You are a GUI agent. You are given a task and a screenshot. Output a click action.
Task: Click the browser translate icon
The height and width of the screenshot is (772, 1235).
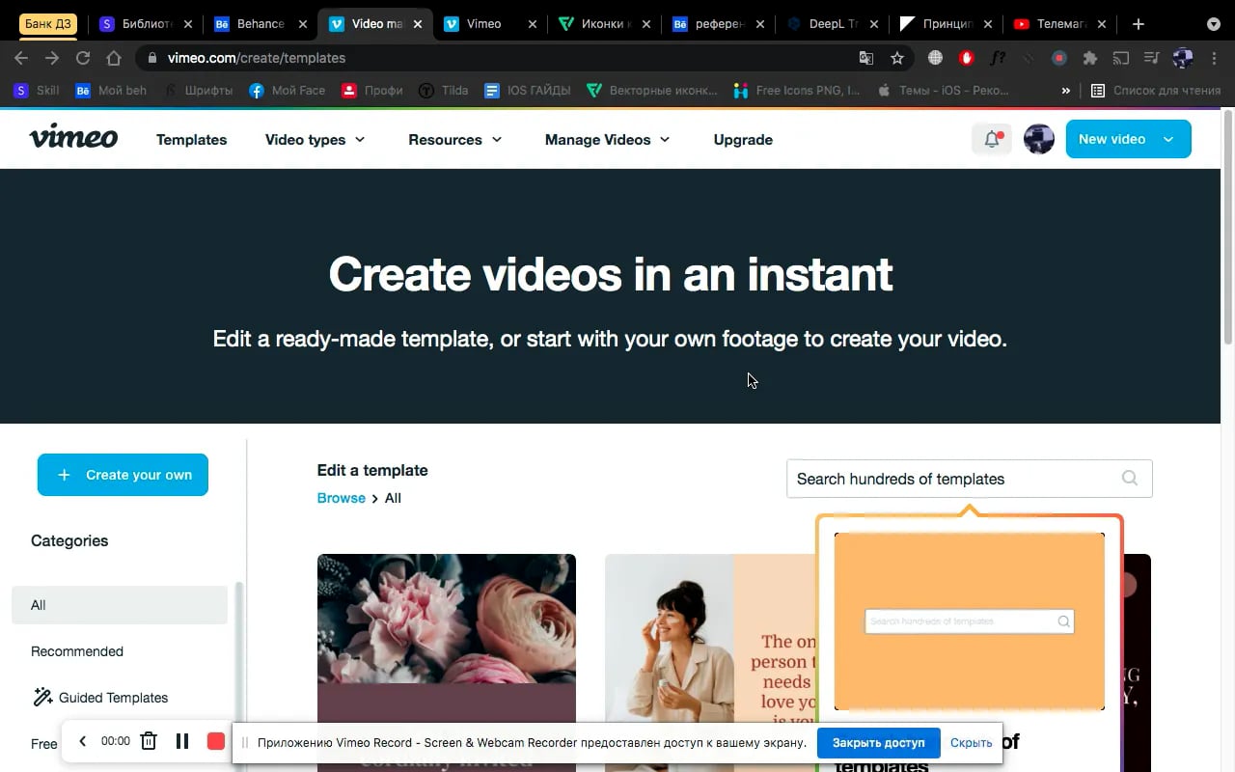click(x=866, y=58)
